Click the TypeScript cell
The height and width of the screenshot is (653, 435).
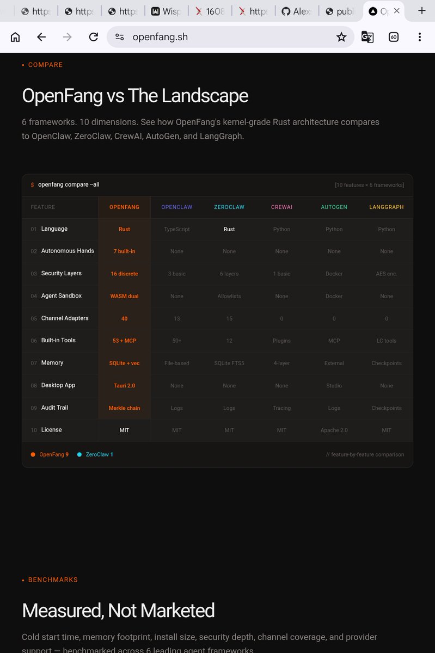point(177,230)
